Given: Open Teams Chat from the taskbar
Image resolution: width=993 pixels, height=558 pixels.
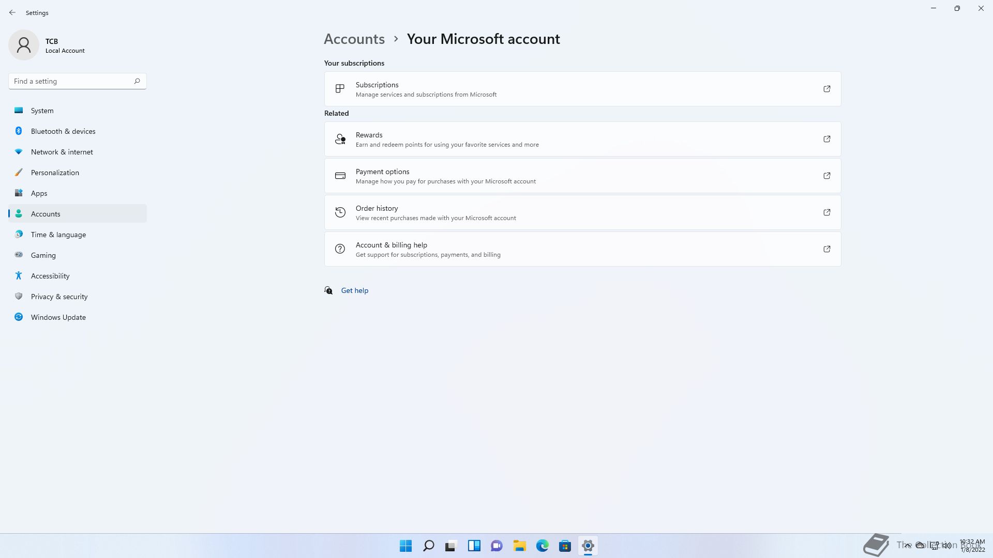Looking at the screenshot, I should coord(497,546).
